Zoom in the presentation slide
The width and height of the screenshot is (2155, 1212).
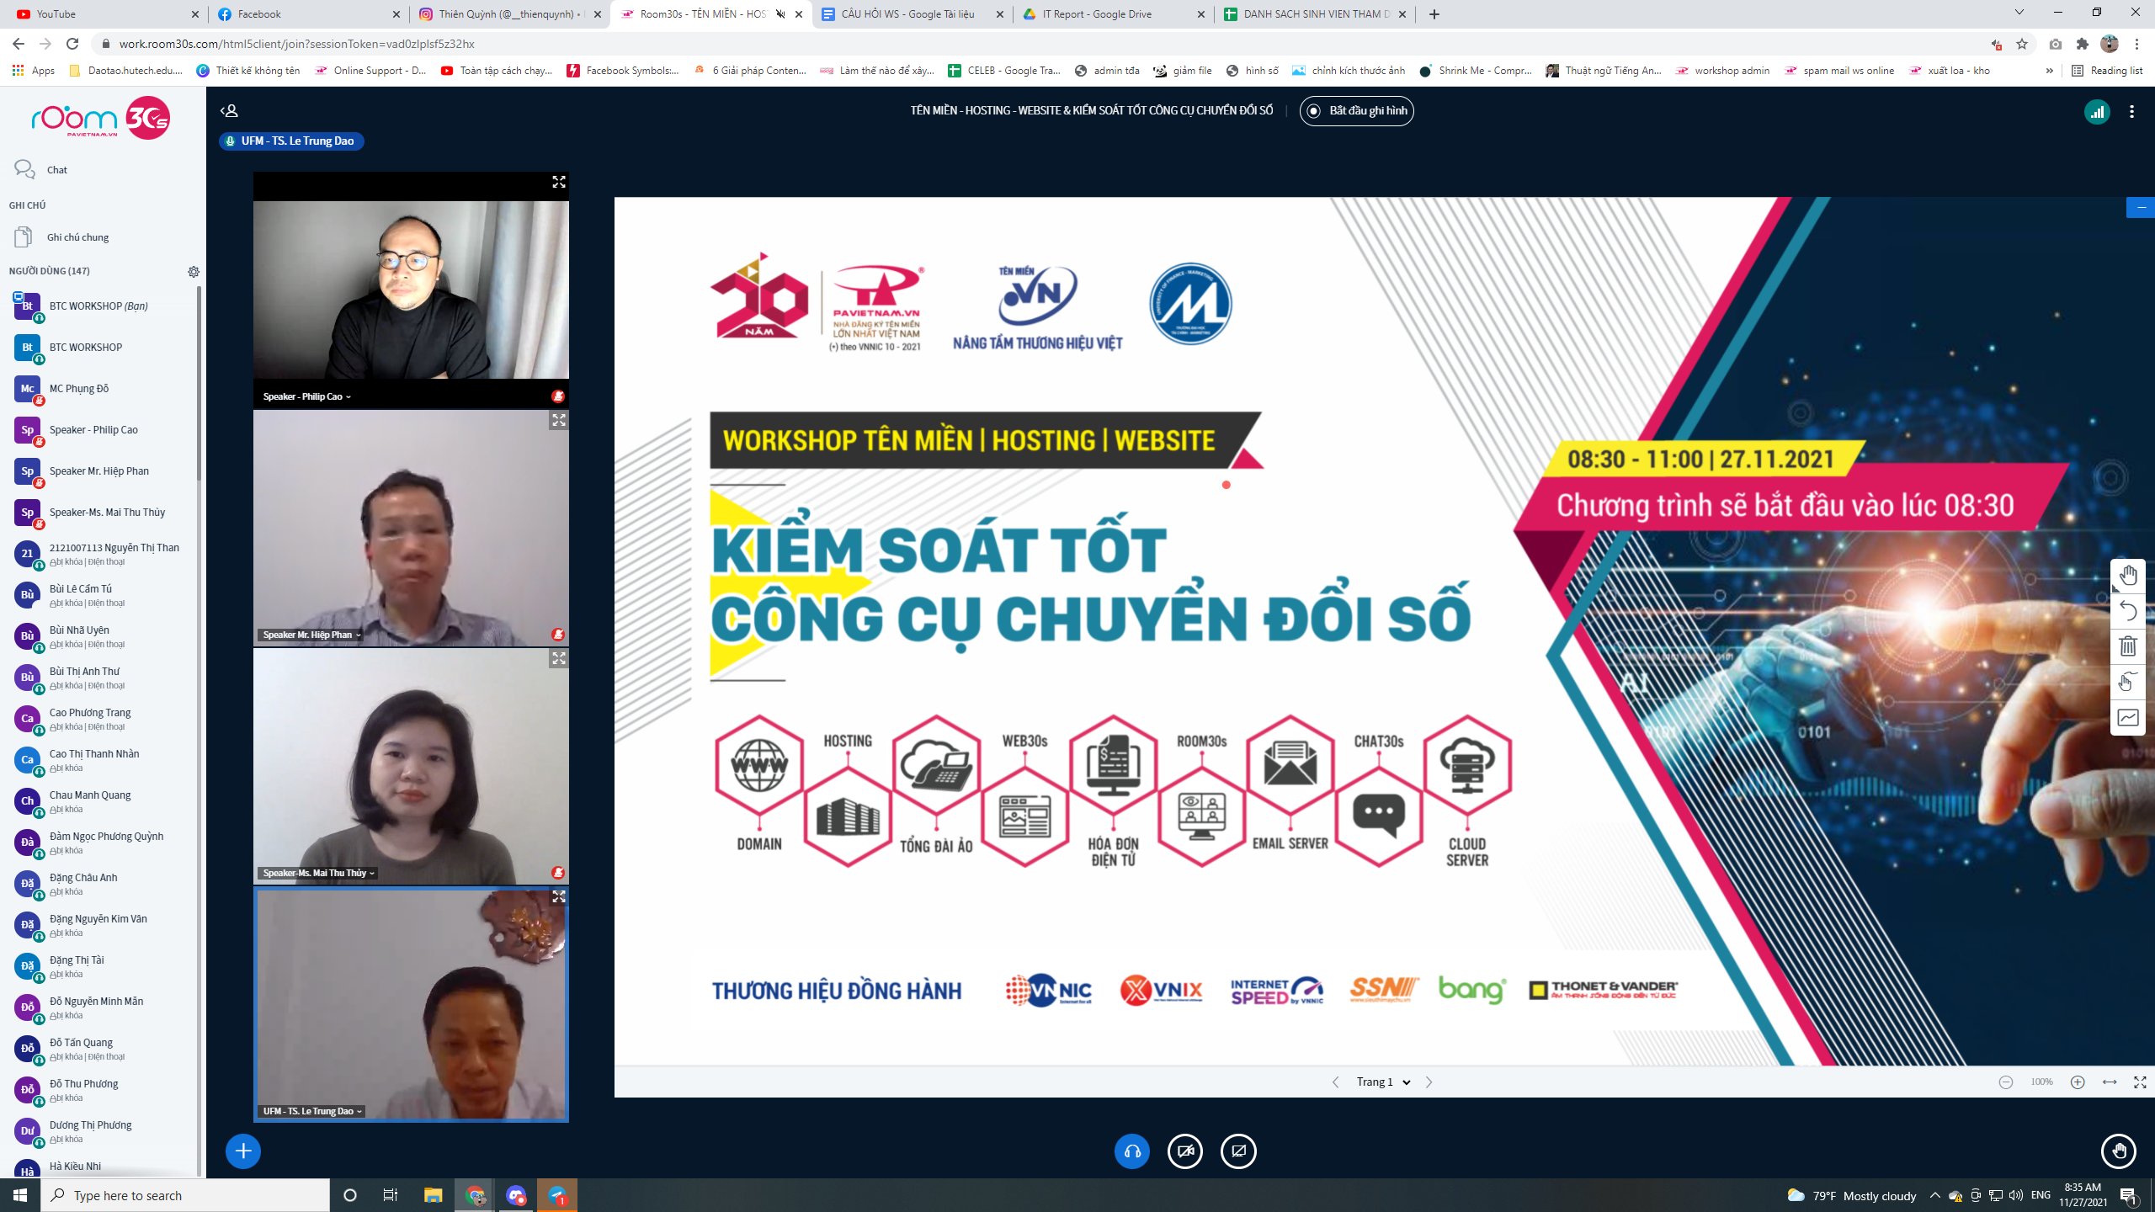[2078, 1082]
